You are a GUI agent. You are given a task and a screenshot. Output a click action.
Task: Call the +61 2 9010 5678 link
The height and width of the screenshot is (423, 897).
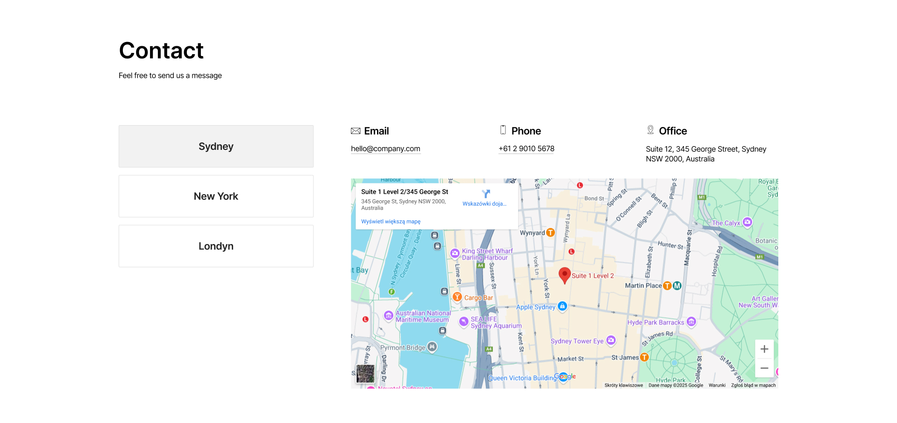526,148
